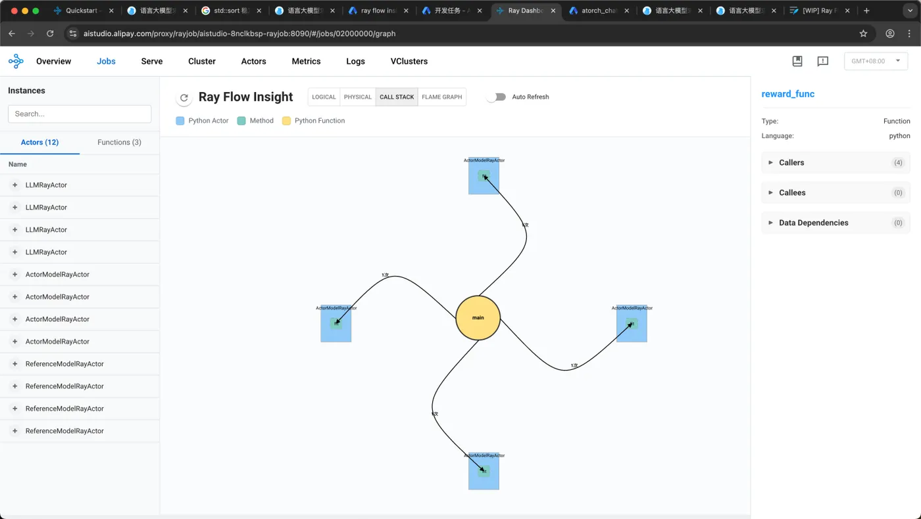Select the Flame Graph view option

441,97
